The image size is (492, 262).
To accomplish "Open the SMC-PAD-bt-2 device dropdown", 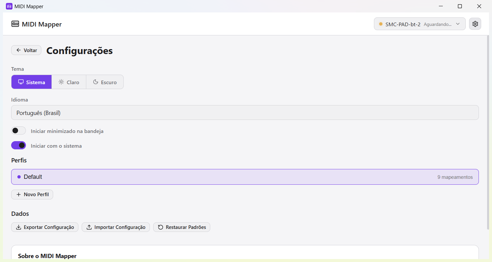I will click(420, 24).
